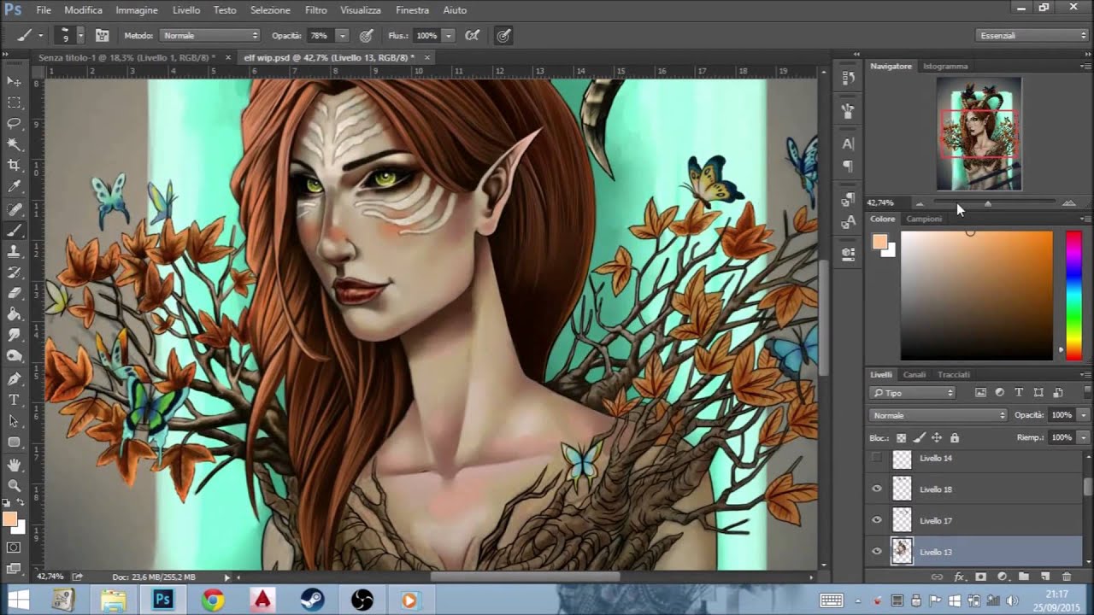Hide the Livello 18 layer
The height and width of the screenshot is (615, 1094).
(876, 489)
